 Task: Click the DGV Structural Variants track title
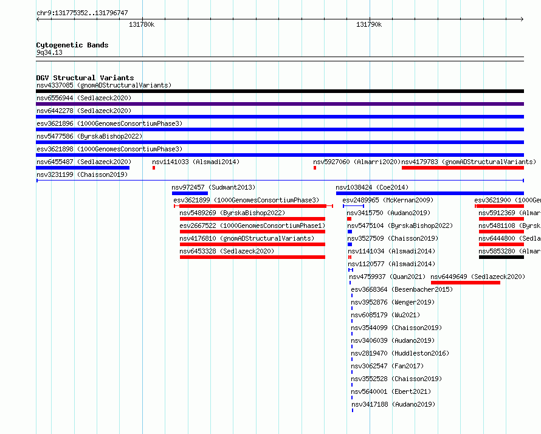(85, 78)
